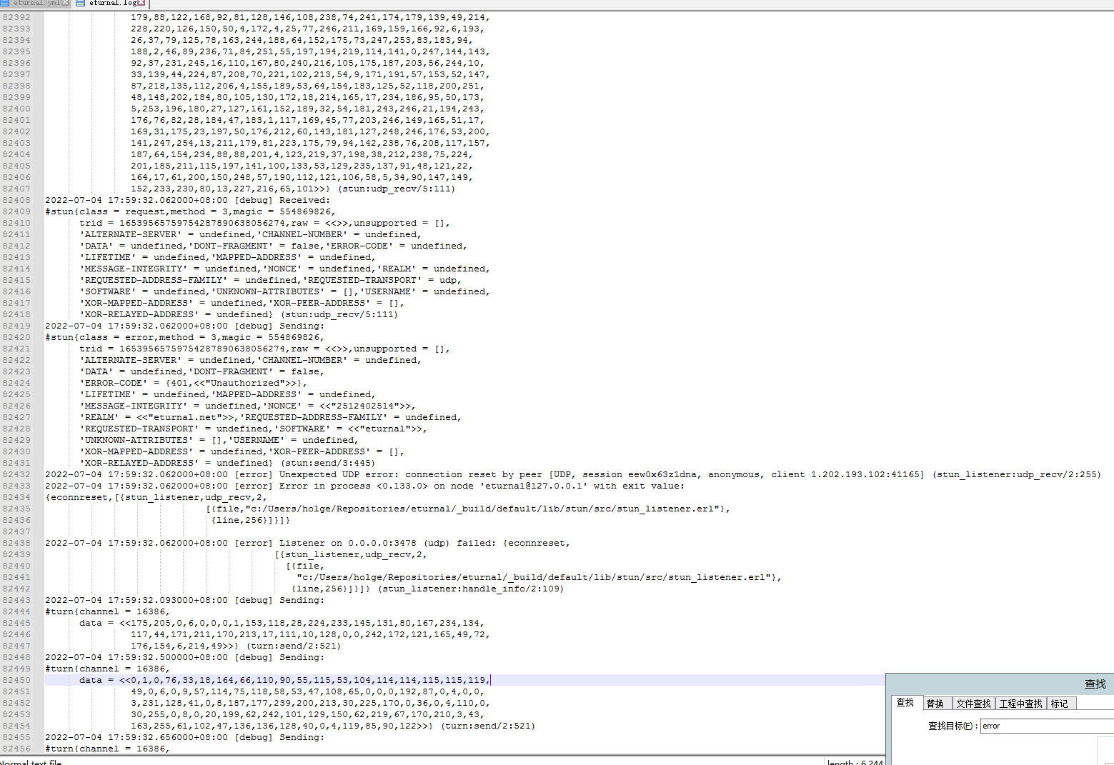Click the 查找目标(F) label
1114x765 pixels.
click(x=953, y=726)
